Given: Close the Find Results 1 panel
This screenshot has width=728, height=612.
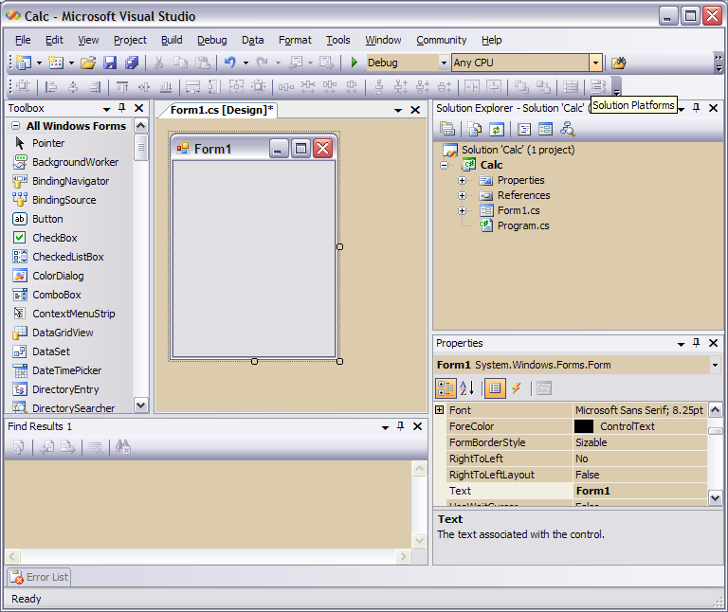Looking at the screenshot, I should [x=418, y=426].
